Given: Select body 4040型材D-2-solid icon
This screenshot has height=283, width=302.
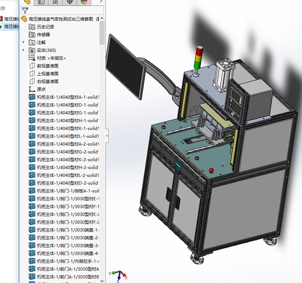Looking at the screenshot, I should pos(32,183).
